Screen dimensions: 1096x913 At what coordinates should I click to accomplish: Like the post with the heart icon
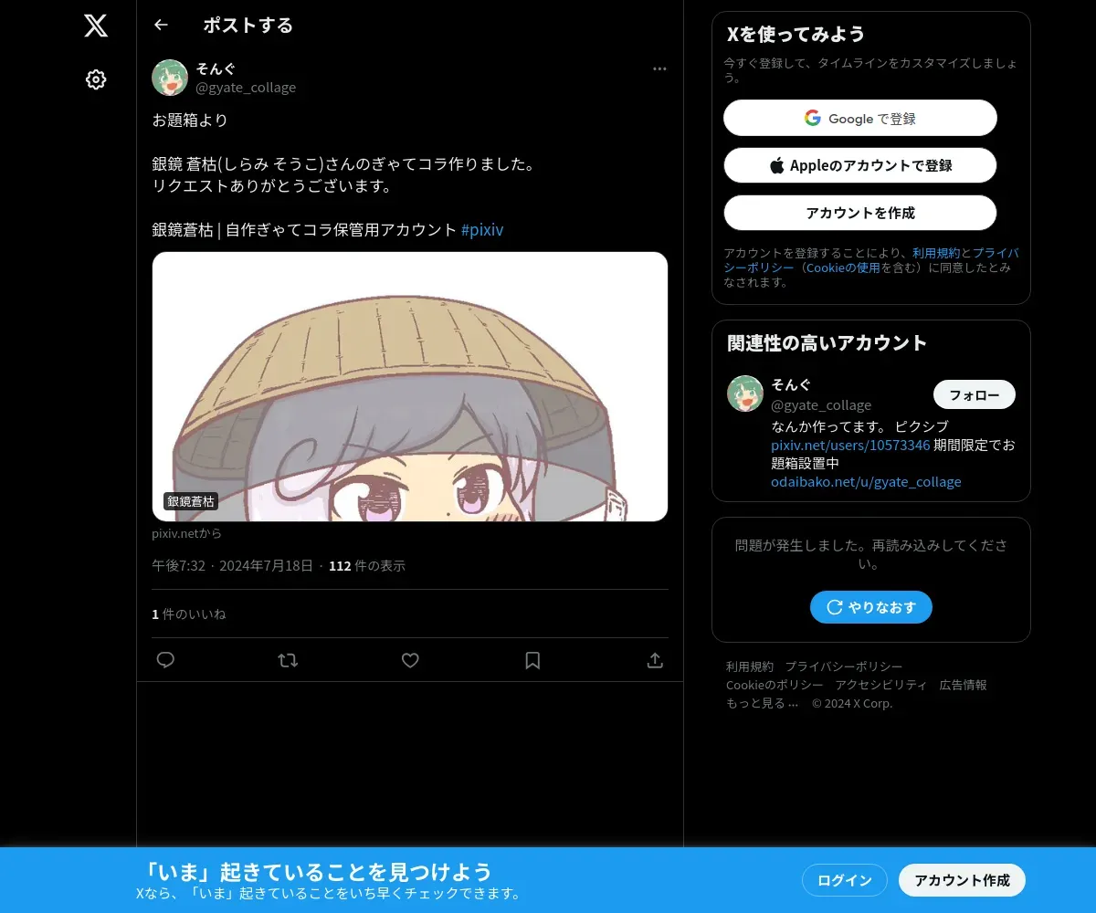[410, 660]
